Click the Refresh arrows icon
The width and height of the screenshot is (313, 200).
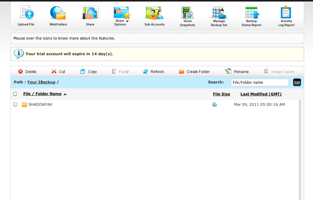pyautogui.click(x=146, y=71)
